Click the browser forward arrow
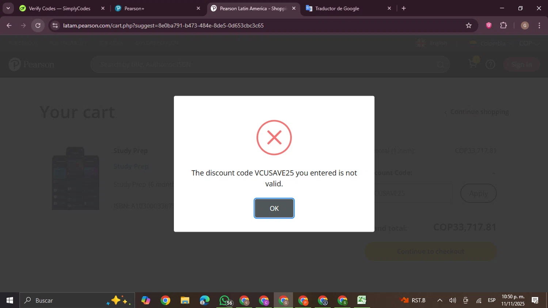 [x=23, y=26]
